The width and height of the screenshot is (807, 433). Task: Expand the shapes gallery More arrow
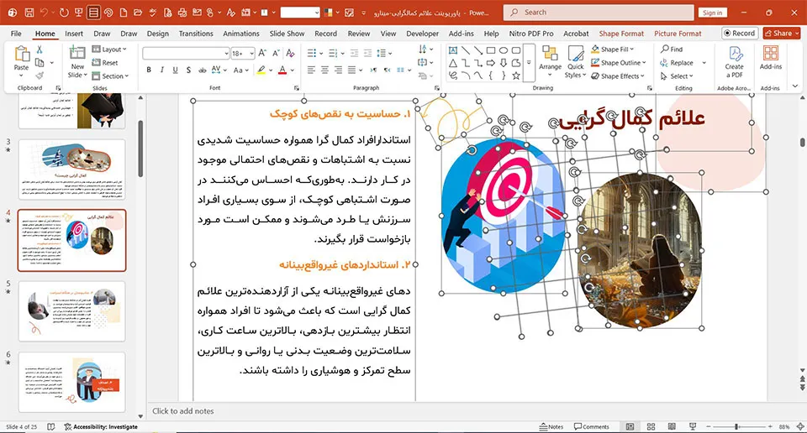pos(529,63)
